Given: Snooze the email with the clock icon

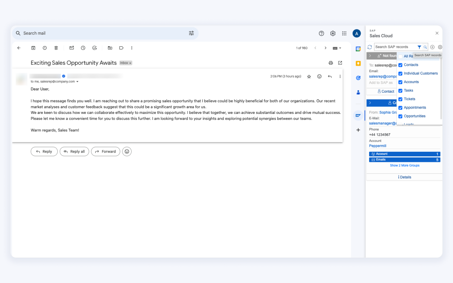Looking at the screenshot, I should tap(83, 48).
